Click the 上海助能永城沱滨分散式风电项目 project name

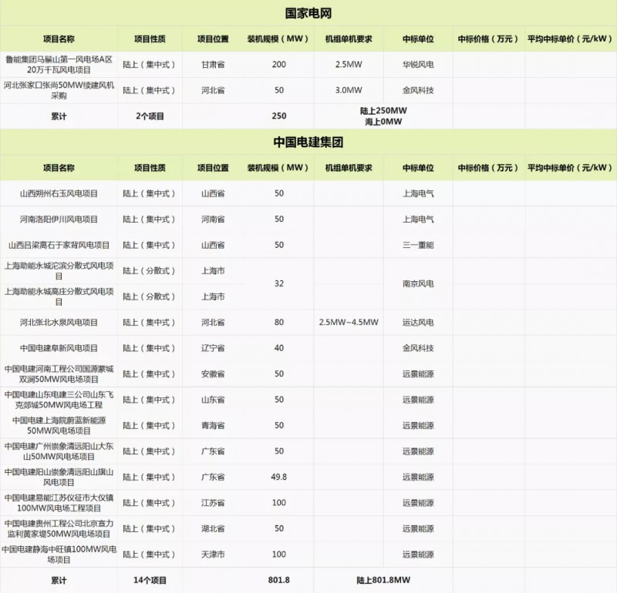point(59,271)
